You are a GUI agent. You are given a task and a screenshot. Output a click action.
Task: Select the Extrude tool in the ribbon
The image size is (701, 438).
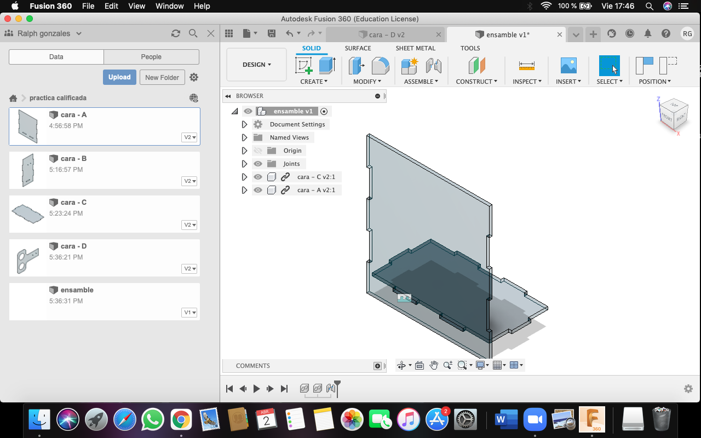(x=327, y=66)
